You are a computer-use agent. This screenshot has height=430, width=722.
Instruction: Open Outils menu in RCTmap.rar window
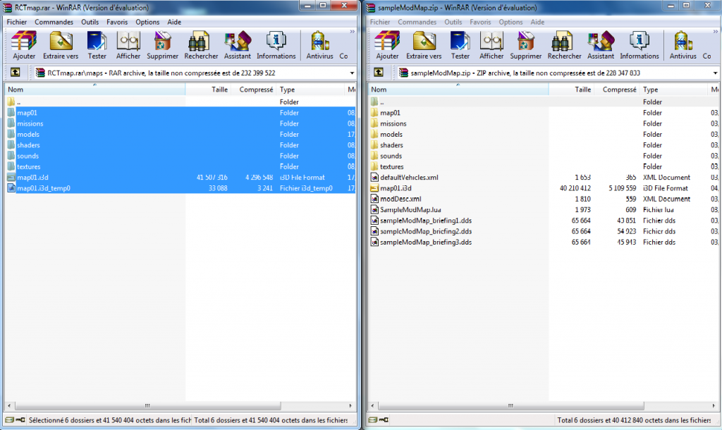(x=90, y=22)
